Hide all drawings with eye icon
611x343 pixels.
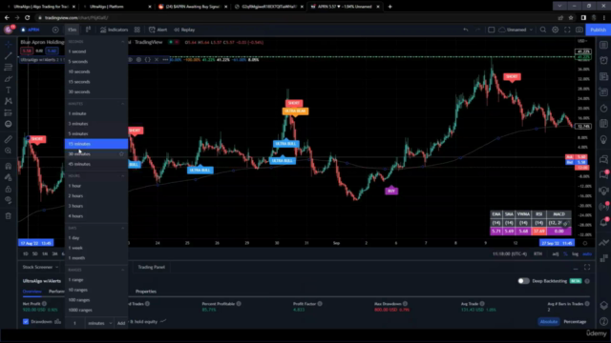pos(9,200)
